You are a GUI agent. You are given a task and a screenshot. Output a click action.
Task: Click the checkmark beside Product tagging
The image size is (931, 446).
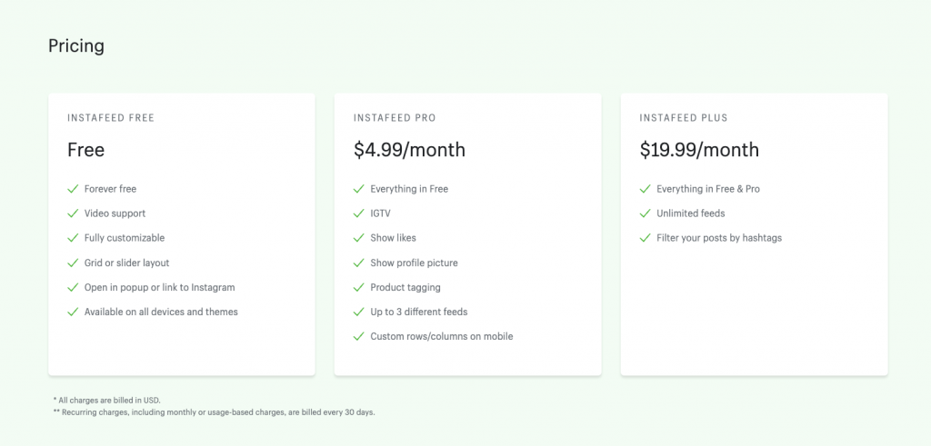[x=358, y=287]
